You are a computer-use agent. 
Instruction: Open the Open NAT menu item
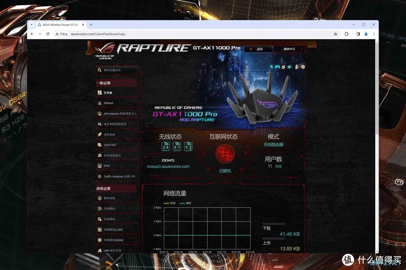coord(117,145)
